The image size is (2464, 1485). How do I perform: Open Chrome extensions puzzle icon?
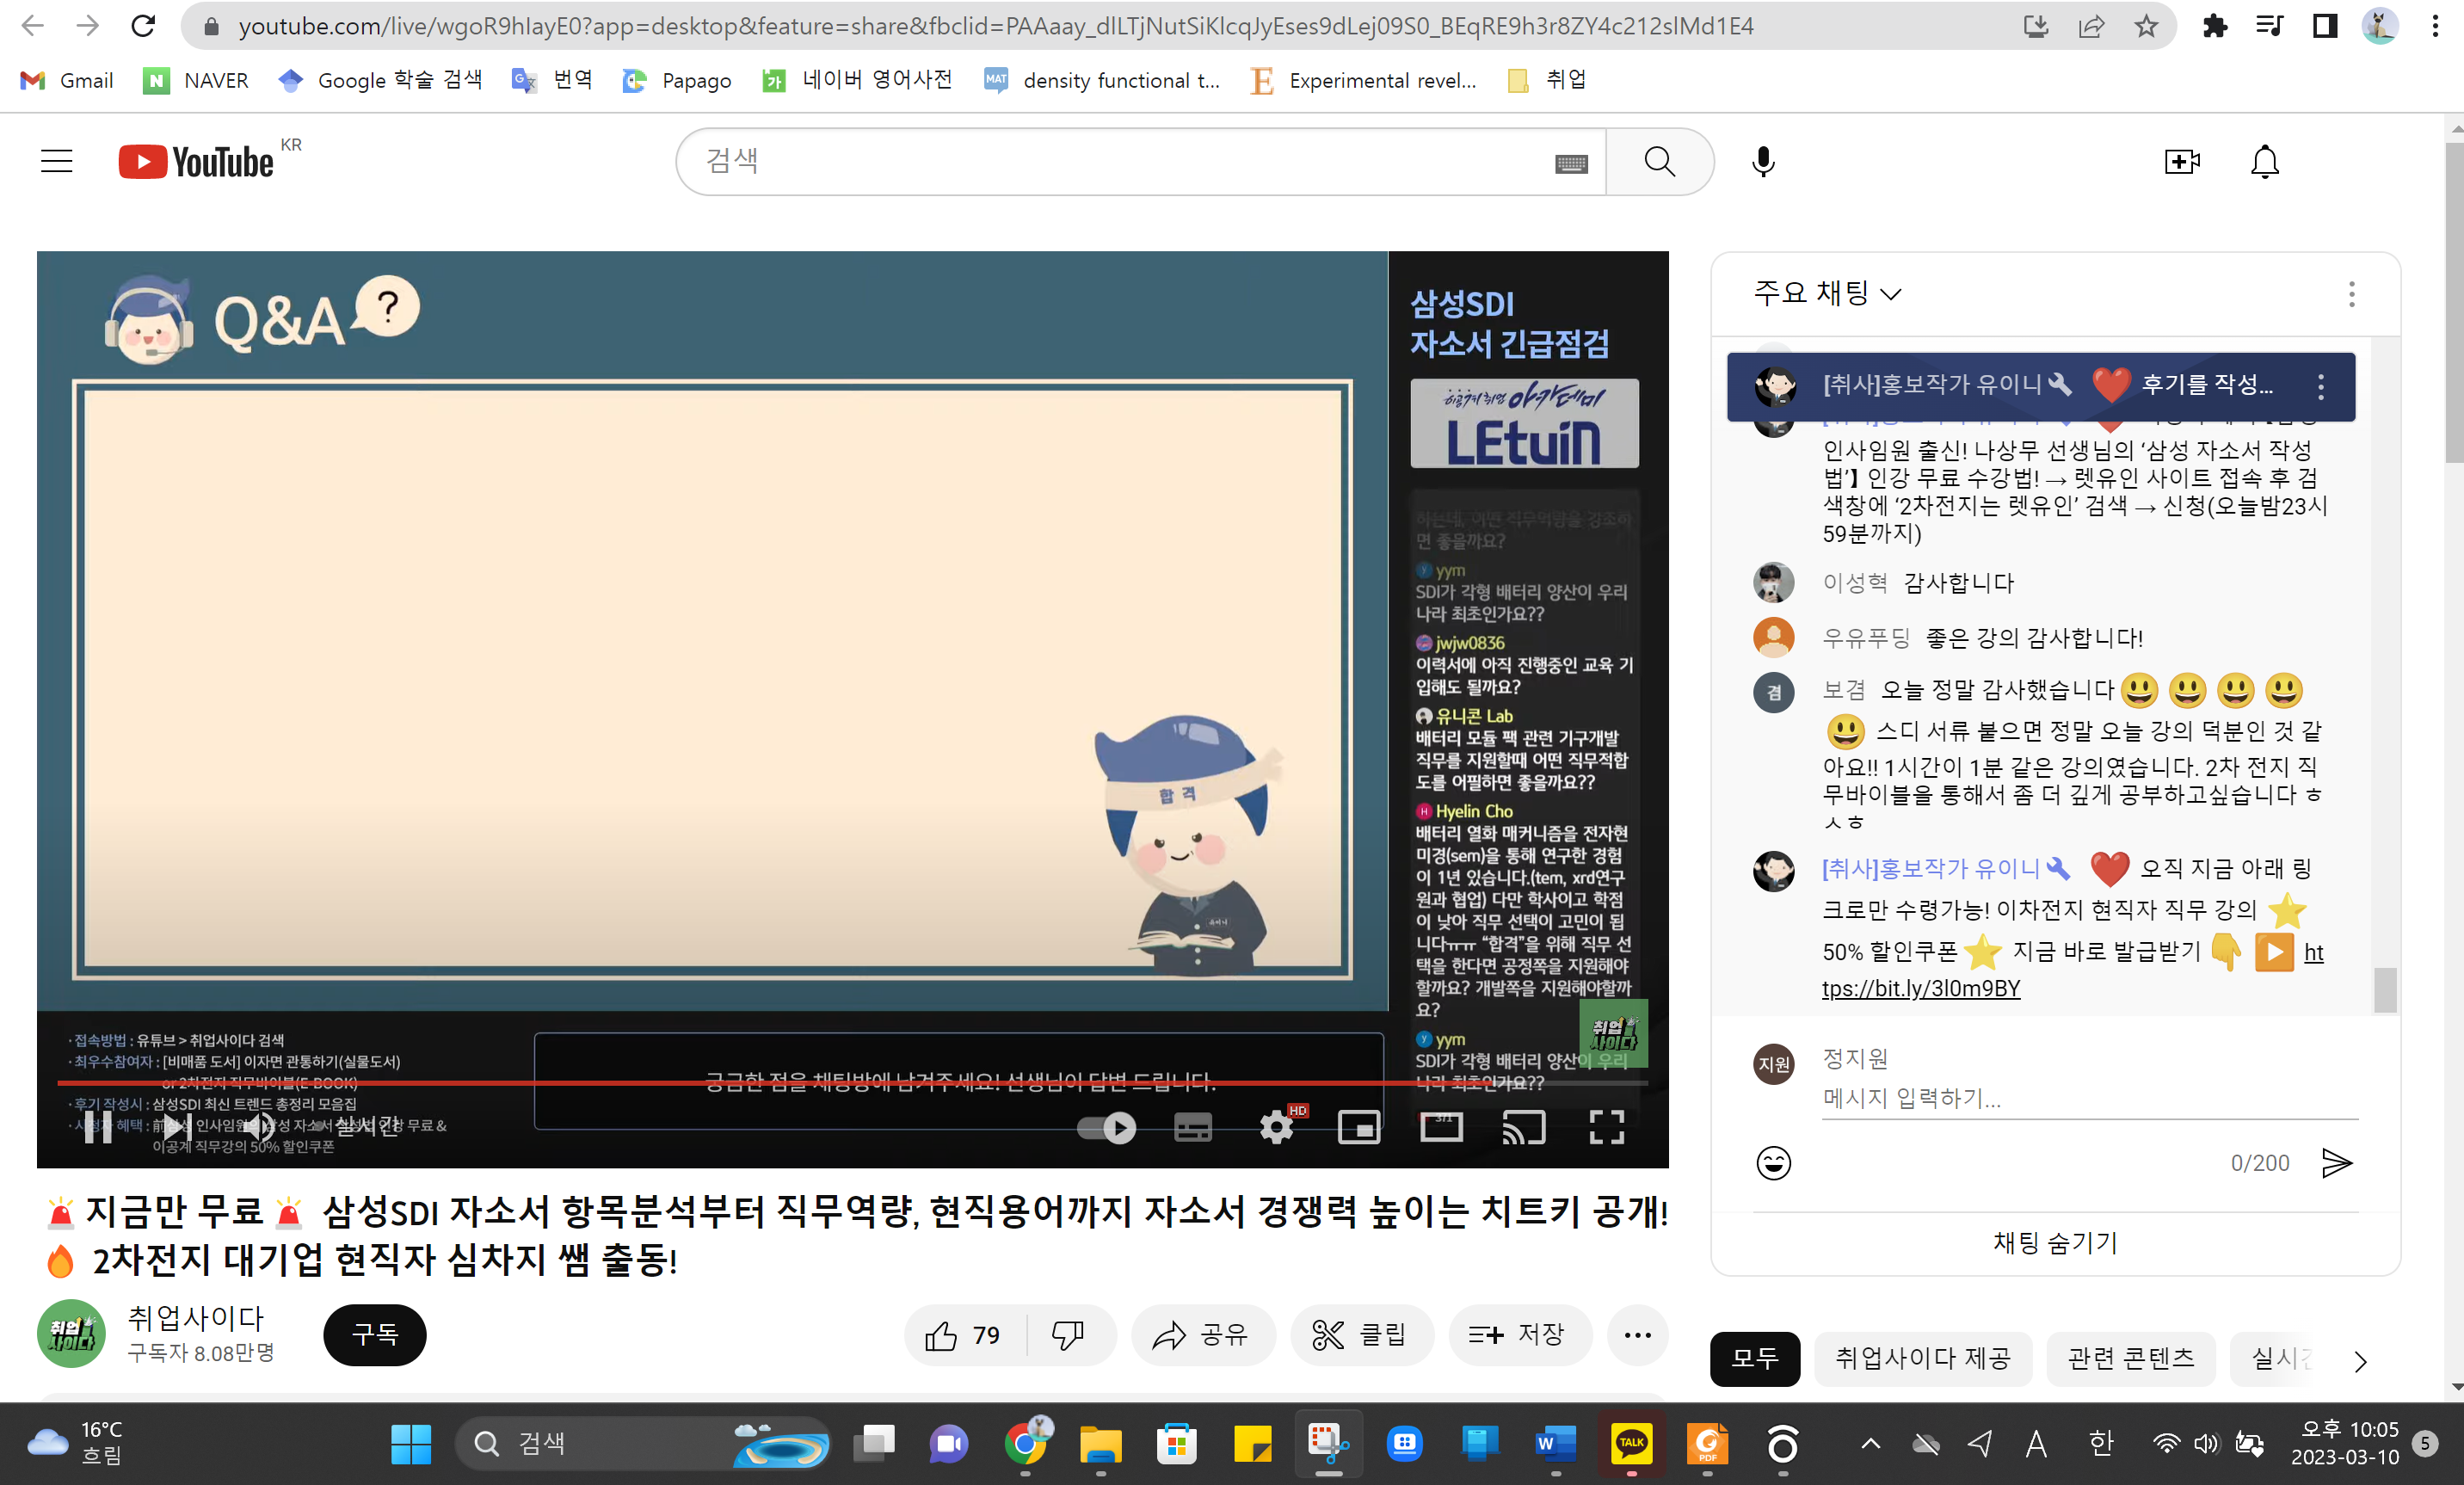pyautogui.click(x=2214, y=26)
